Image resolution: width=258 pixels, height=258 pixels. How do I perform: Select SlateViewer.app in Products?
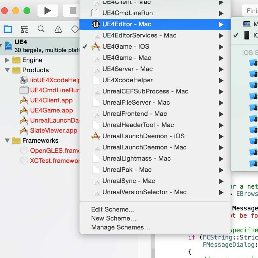(x=48, y=130)
